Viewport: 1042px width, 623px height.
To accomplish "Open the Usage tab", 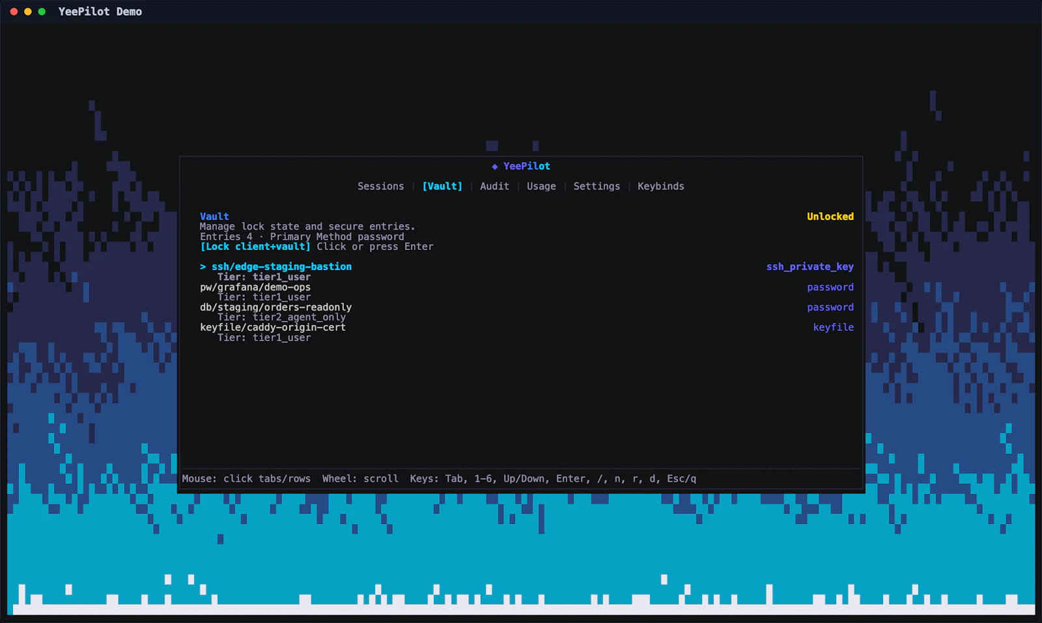I will [x=541, y=186].
